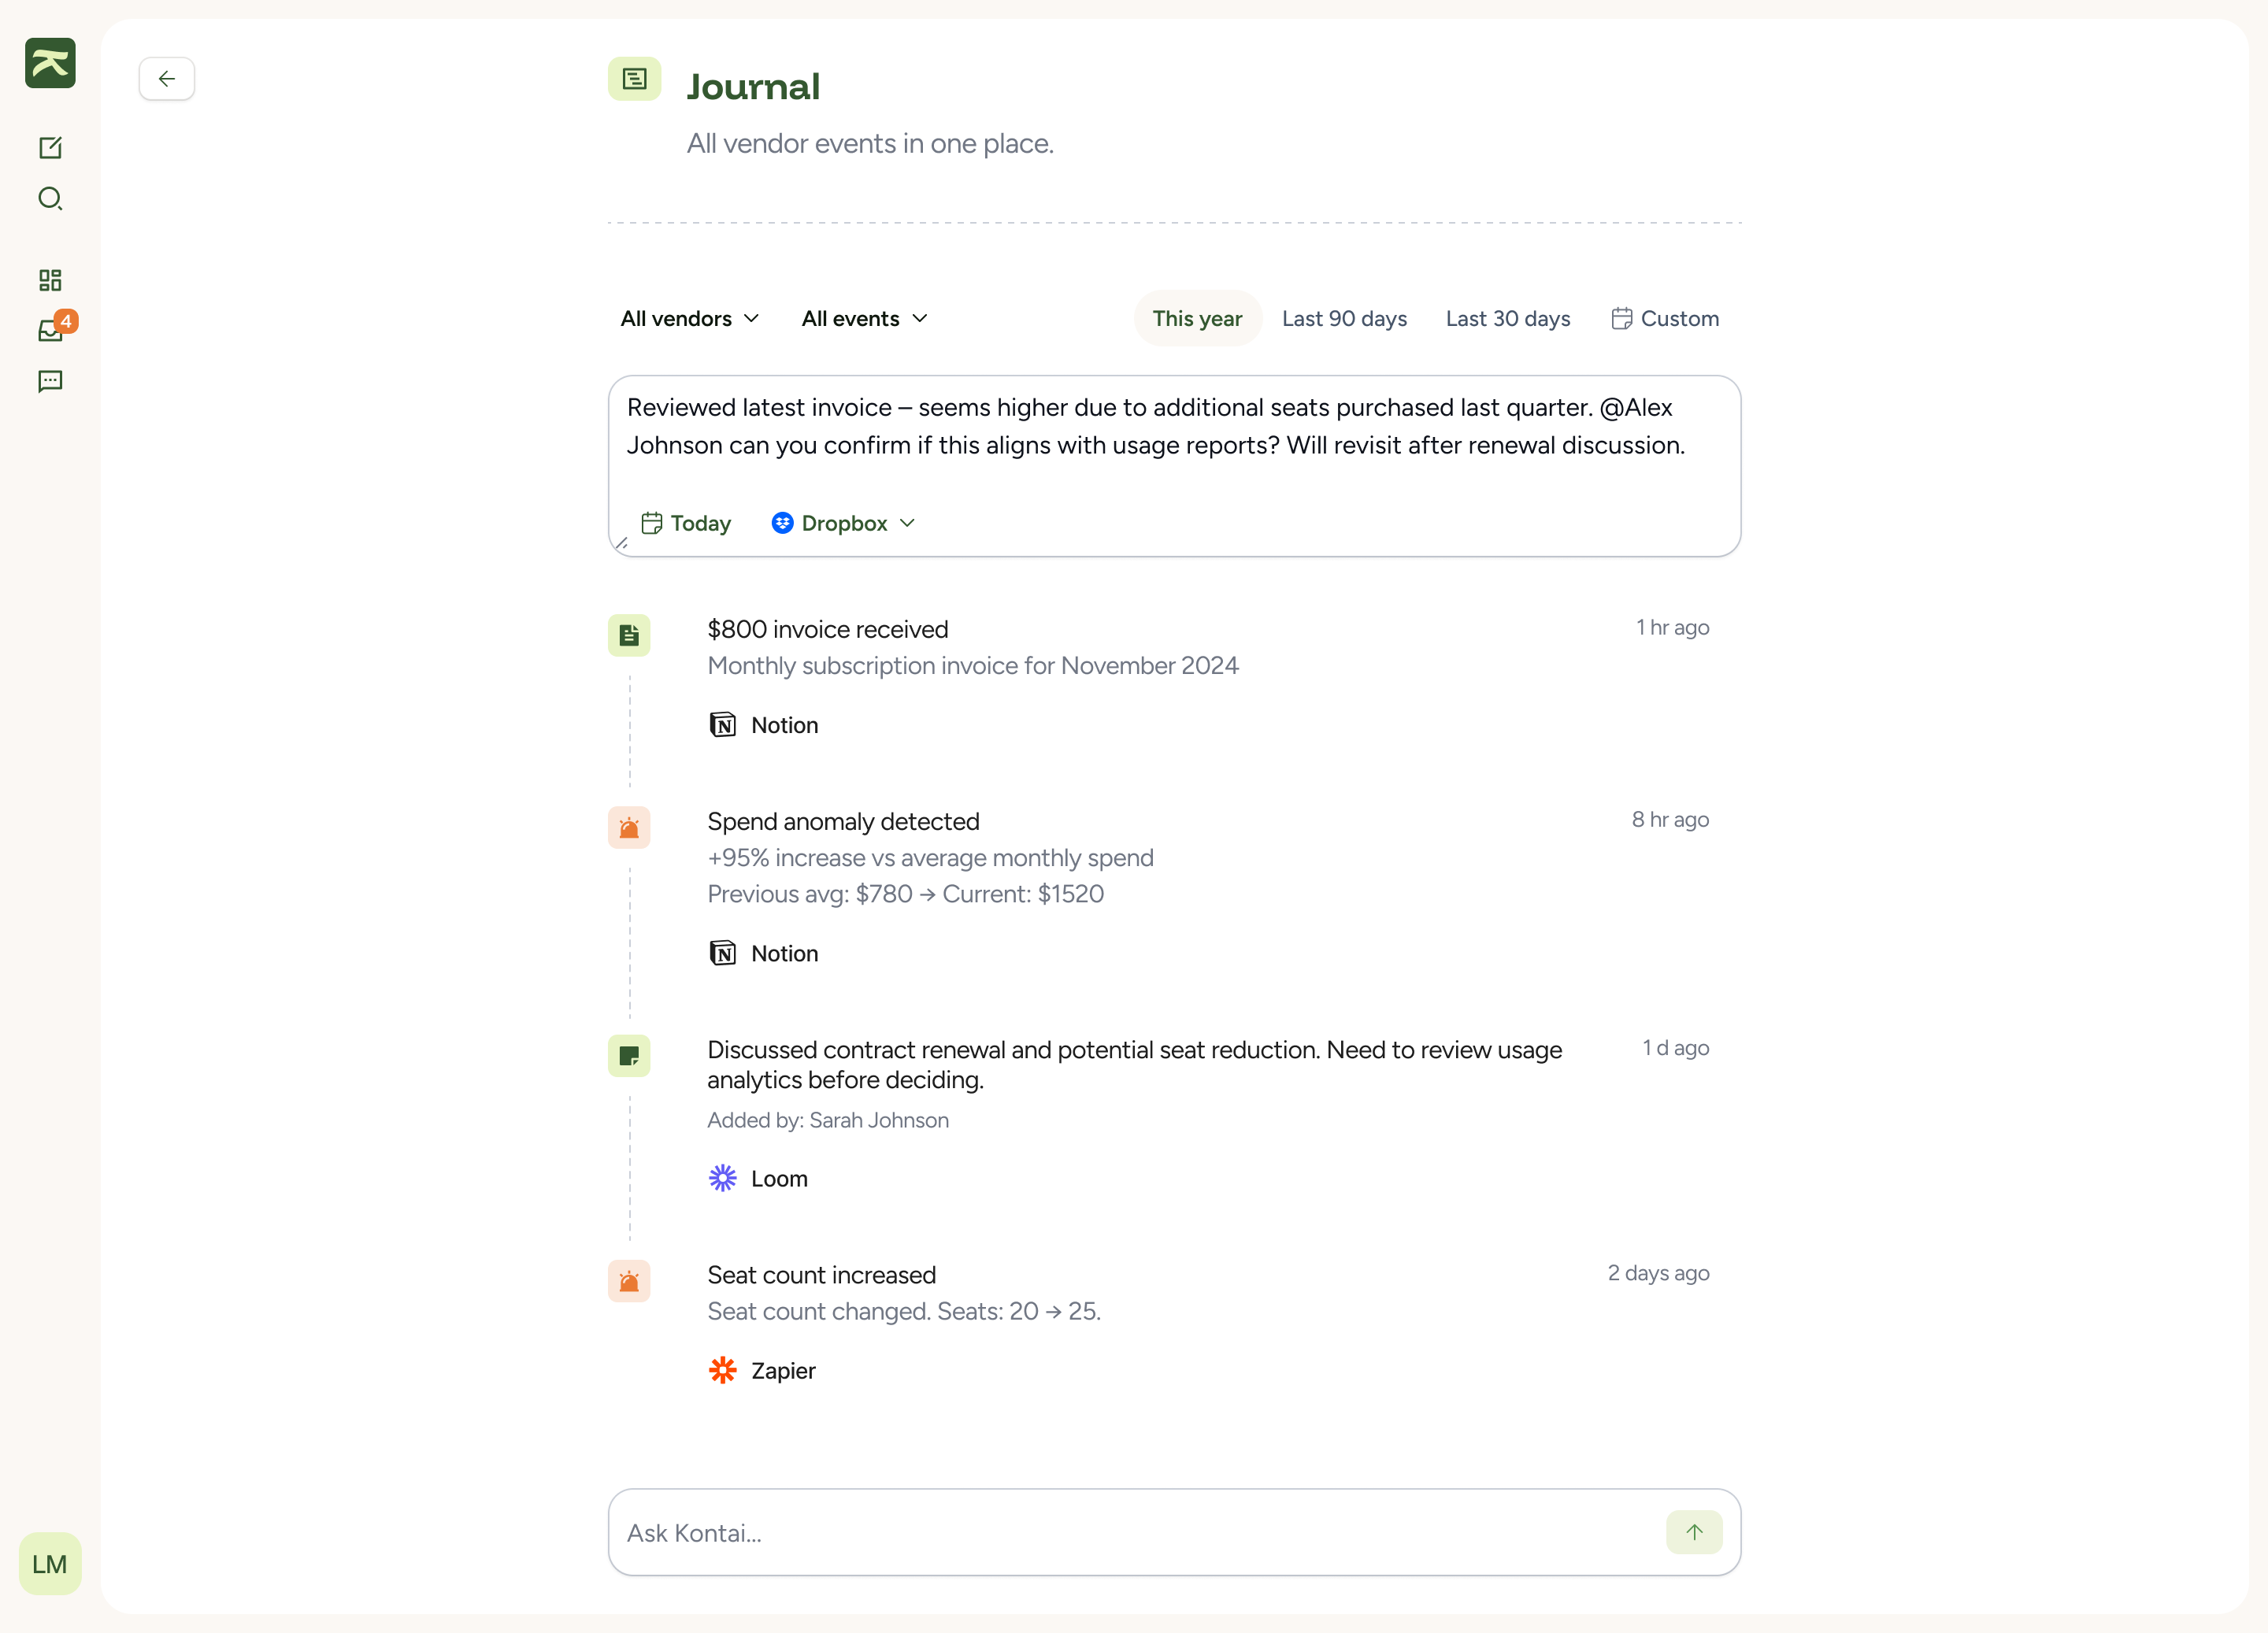Click the invoice event icon

coord(629,635)
